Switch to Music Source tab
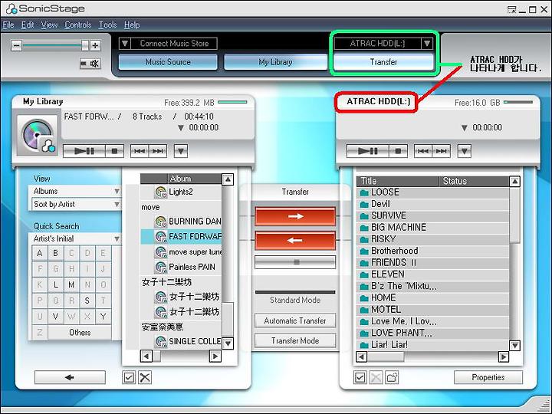 168,62
